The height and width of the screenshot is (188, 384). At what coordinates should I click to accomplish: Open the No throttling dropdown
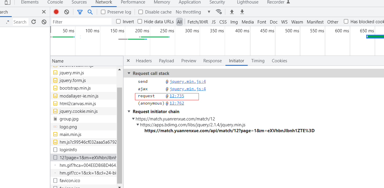coord(193,12)
